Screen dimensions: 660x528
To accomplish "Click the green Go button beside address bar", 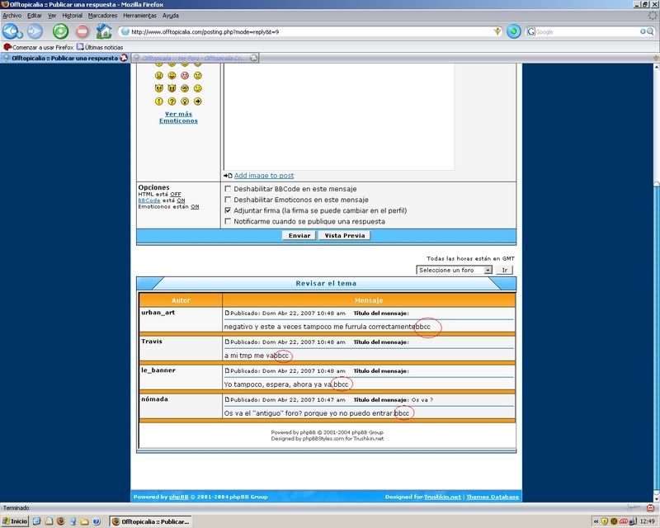I will [513, 31].
